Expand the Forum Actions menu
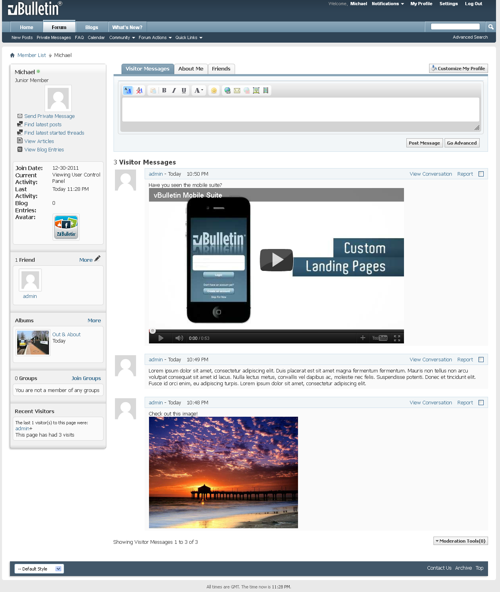The height and width of the screenshot is (592, 500). click(x=155, y=37)
